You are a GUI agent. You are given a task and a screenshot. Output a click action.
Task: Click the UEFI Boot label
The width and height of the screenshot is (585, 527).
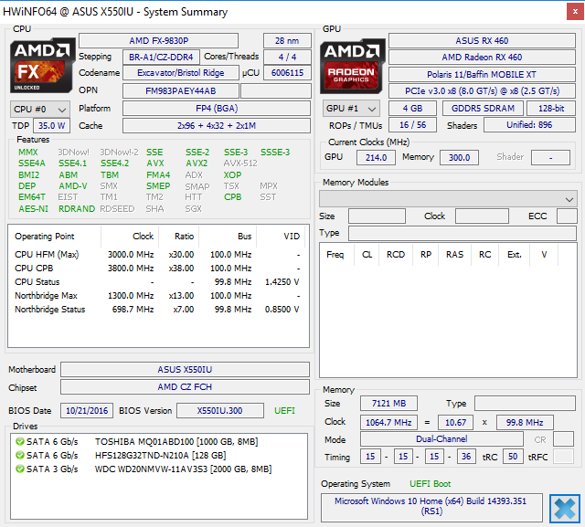(x=431, y=484)
